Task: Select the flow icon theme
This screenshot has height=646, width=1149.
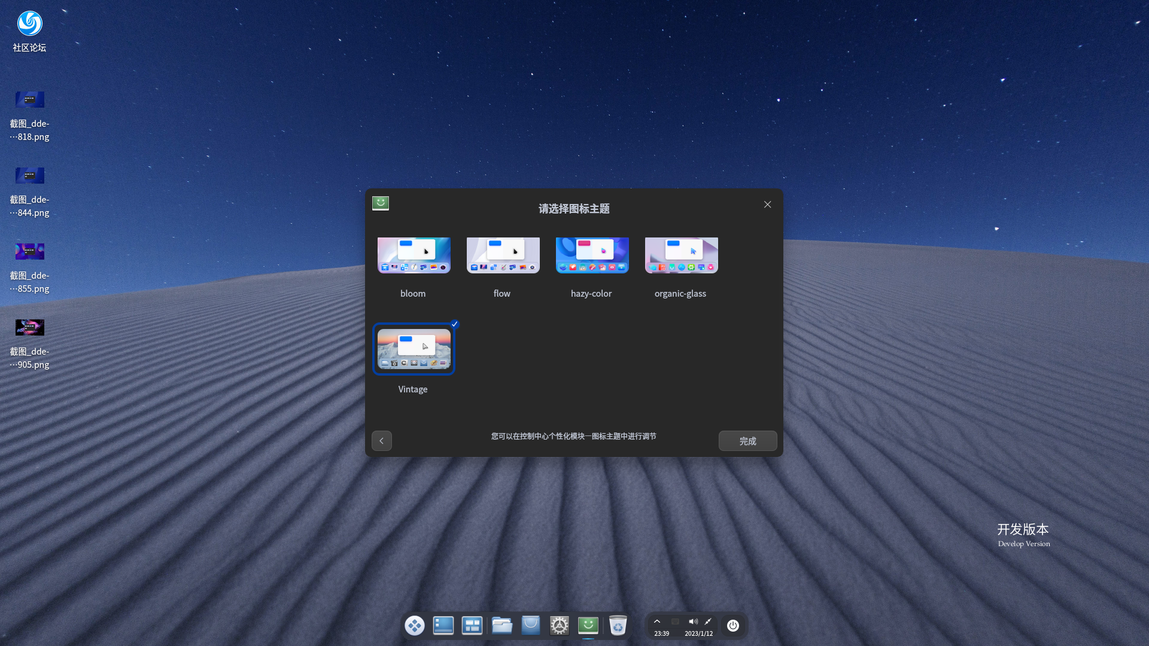Action: (x=502, y=255)
